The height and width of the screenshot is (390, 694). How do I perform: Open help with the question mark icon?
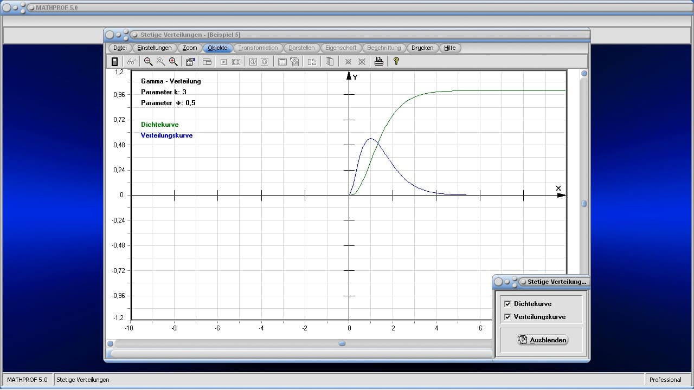[396, 62]
